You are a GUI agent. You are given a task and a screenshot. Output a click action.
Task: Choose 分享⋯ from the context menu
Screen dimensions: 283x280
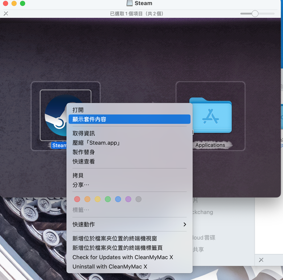130,185
